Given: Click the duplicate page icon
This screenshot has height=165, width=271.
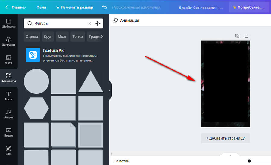Looking at the screenshot, I should click(237, 36).
